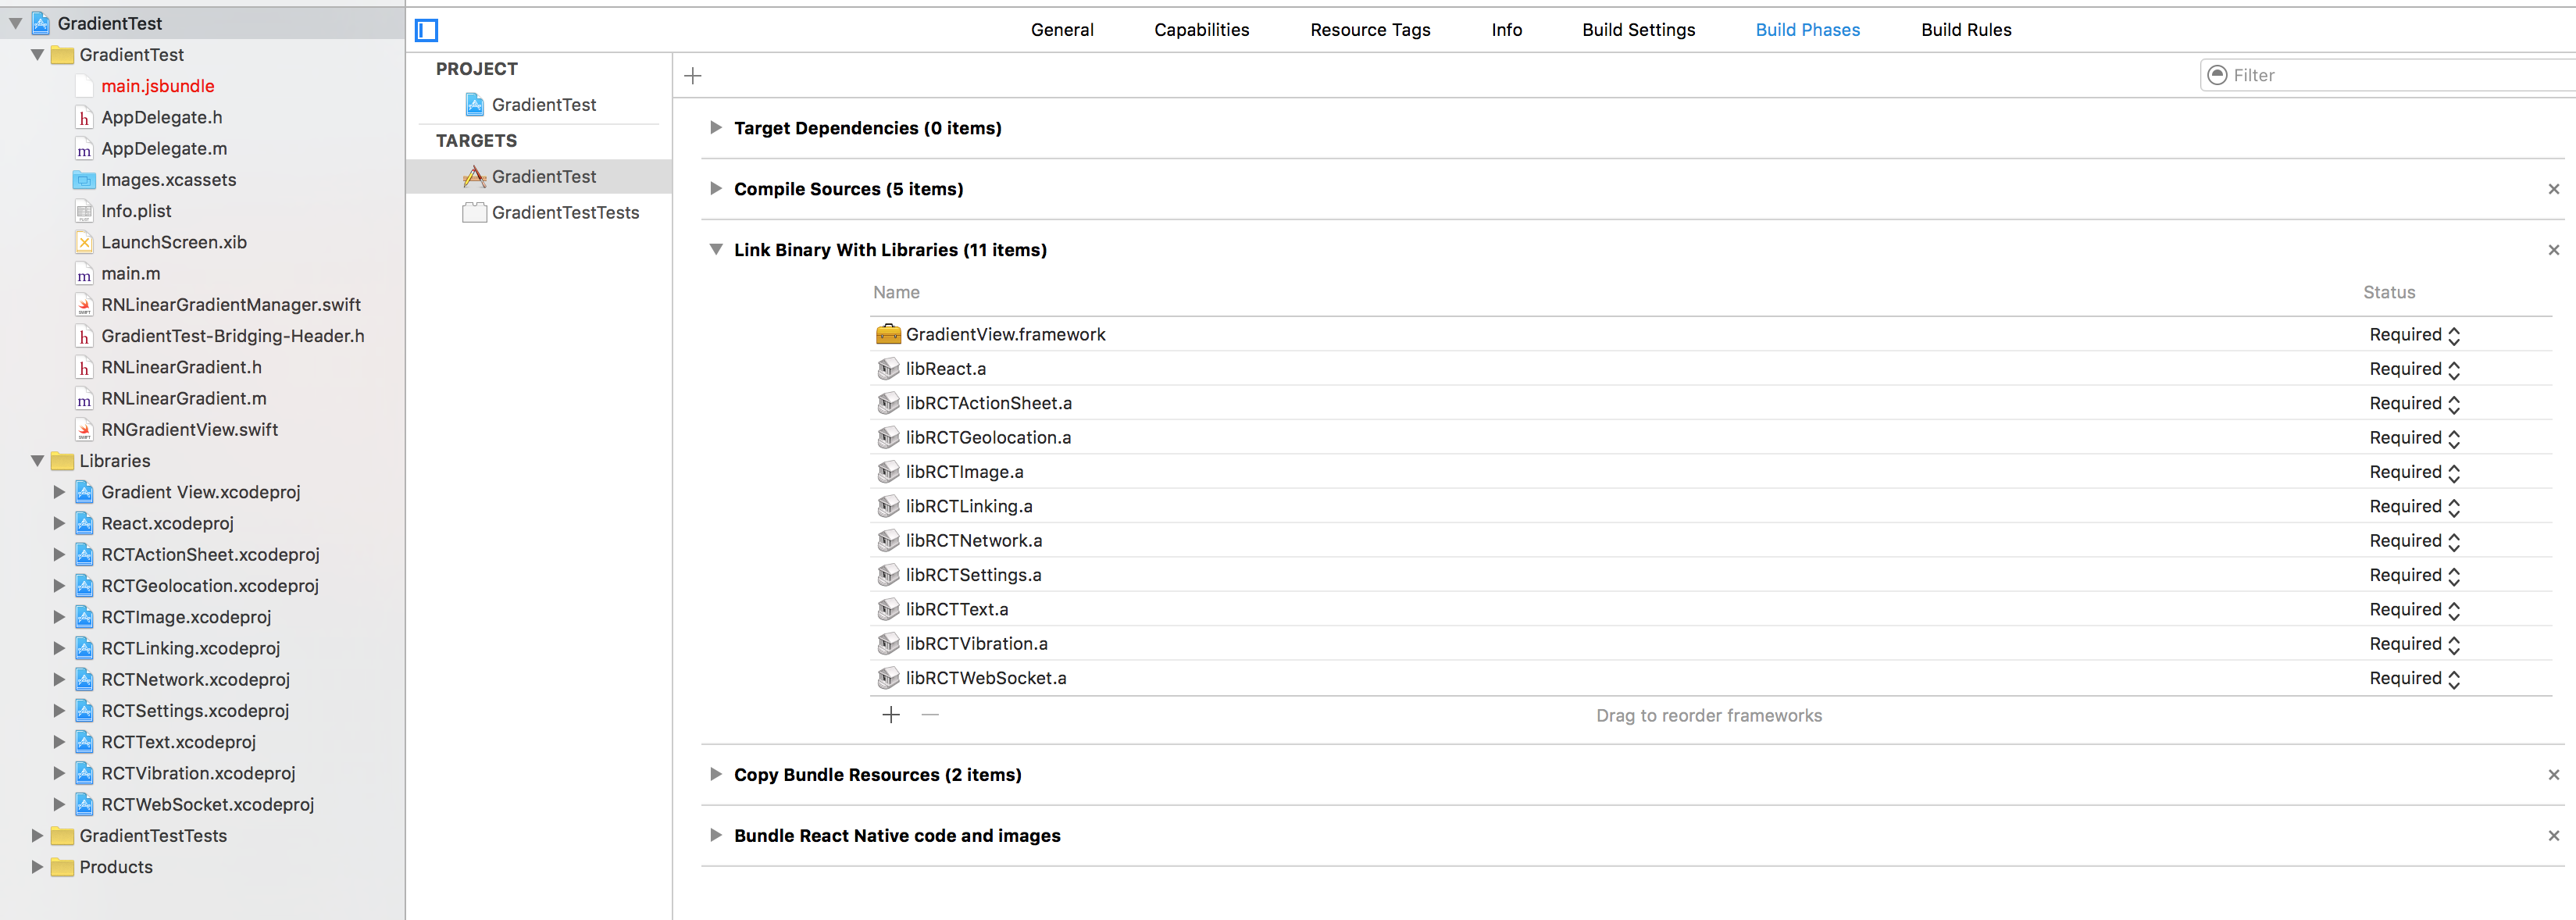
Task: Switch to the Build Settings tab
Action: tap(1638, 30)
